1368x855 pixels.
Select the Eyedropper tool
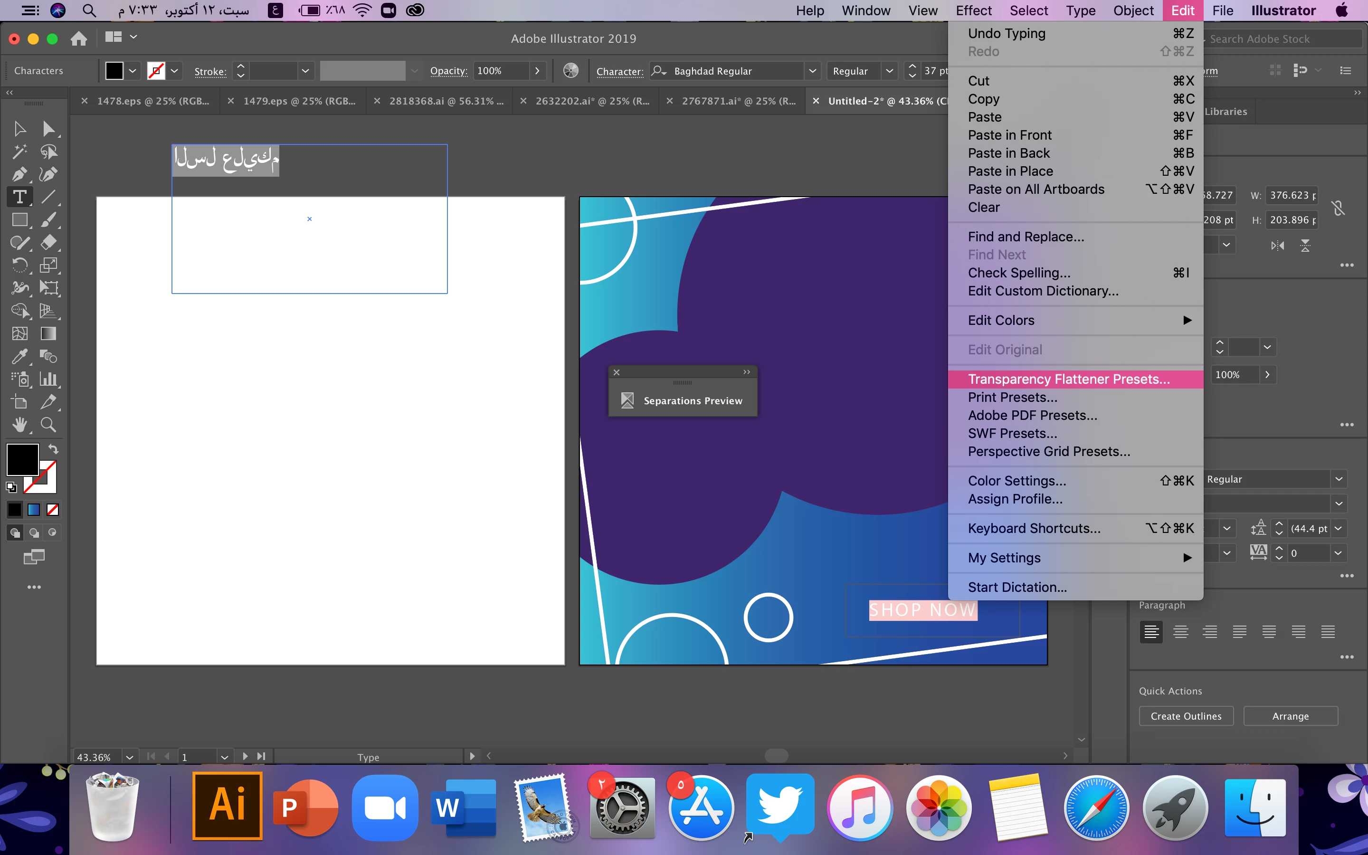(19, 356)
